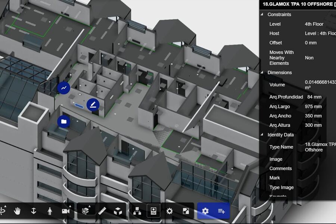Open the Camera interactions tool
The height and width of the screenshot is (224, 336).
(66, 211)
